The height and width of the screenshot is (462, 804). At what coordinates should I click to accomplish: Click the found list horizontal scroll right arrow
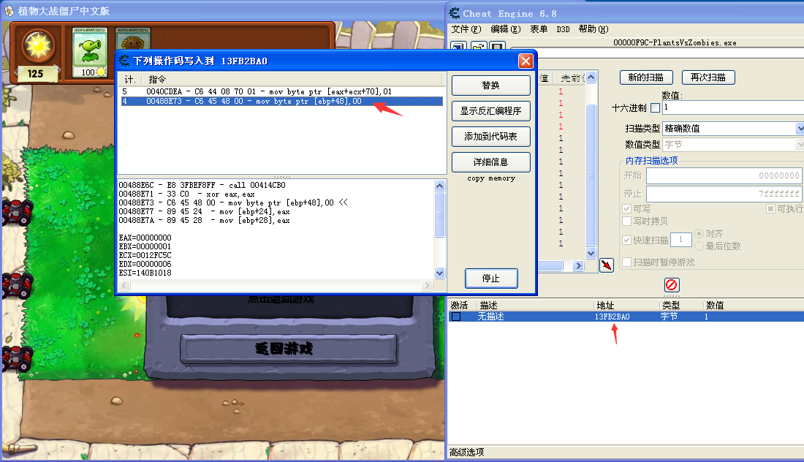(x=578, y=265)
